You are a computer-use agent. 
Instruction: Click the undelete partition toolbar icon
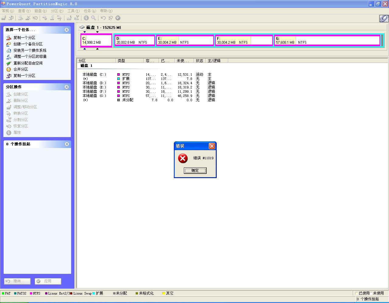(x=35, y=18)
